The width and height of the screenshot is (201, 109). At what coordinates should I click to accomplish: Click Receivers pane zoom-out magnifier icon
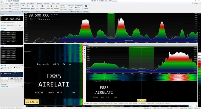[85, 56]
